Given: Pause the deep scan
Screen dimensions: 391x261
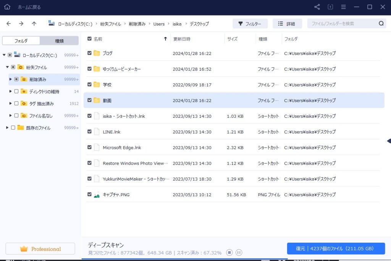Looking at the screenshot, I should point(239,253).
